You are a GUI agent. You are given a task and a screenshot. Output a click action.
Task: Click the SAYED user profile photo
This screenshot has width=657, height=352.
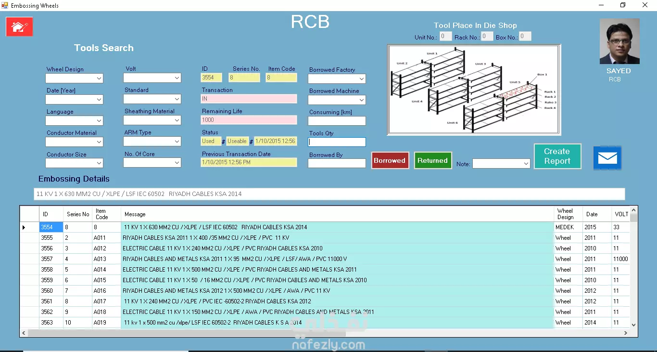click(619, 41)
